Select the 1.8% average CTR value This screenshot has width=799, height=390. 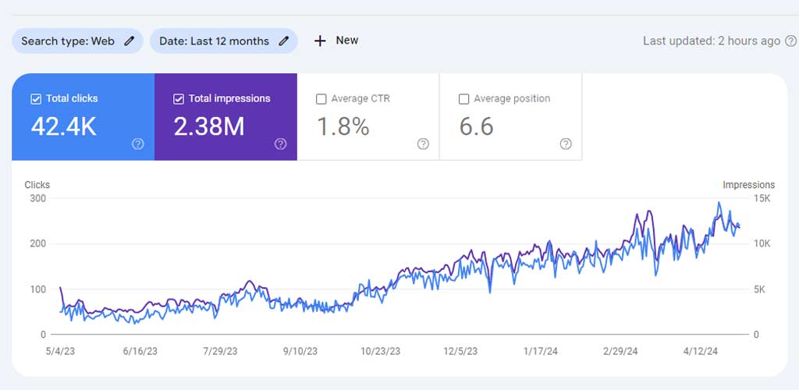[x=343, y=127]
